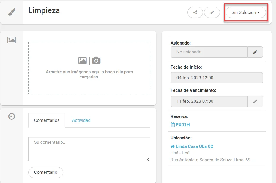
Task: Select the Comentarios tab
Action: tap(47, 120)
